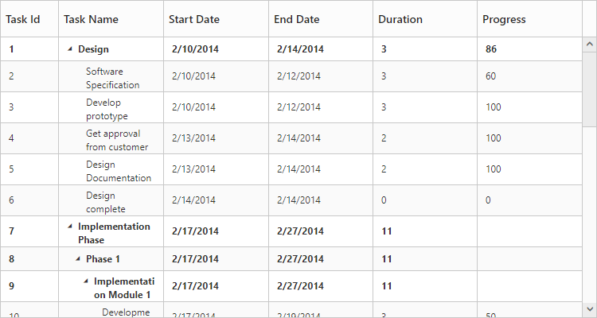Image resolution: width=597 pixels, height=318 pixels.
Task: Click the Start Date column header
Action: click(x=193, y=19)
